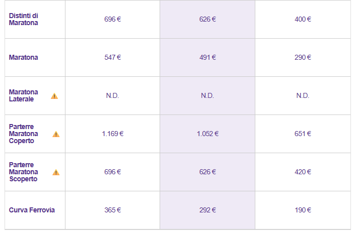Select the 365 € Curva Ferrovia price
The width and height of the screenshot is (354, 232).
pos(112,210)
